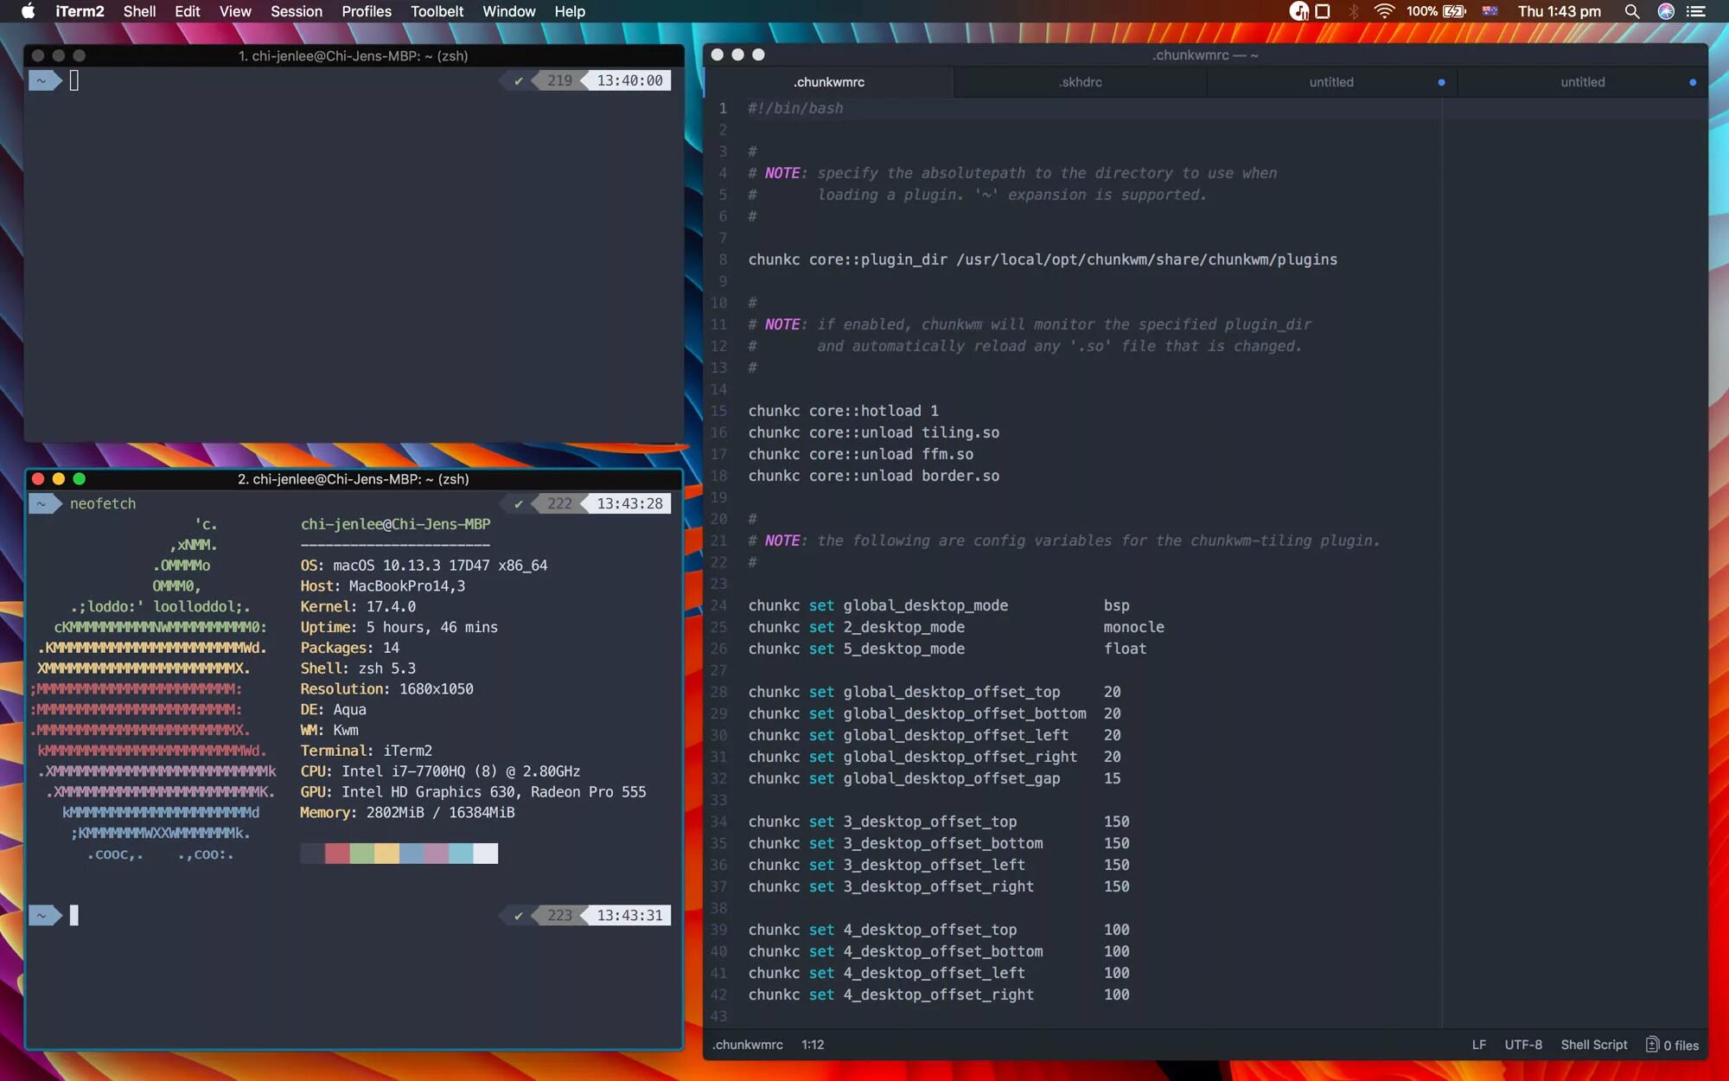Click the Australian flag input source icon

coord(1490,11)
